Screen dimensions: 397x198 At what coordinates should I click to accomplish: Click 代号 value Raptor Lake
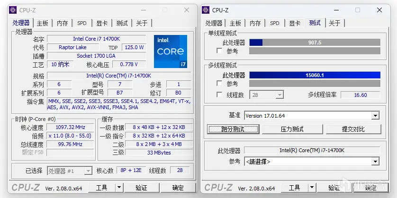pos(73,47)
